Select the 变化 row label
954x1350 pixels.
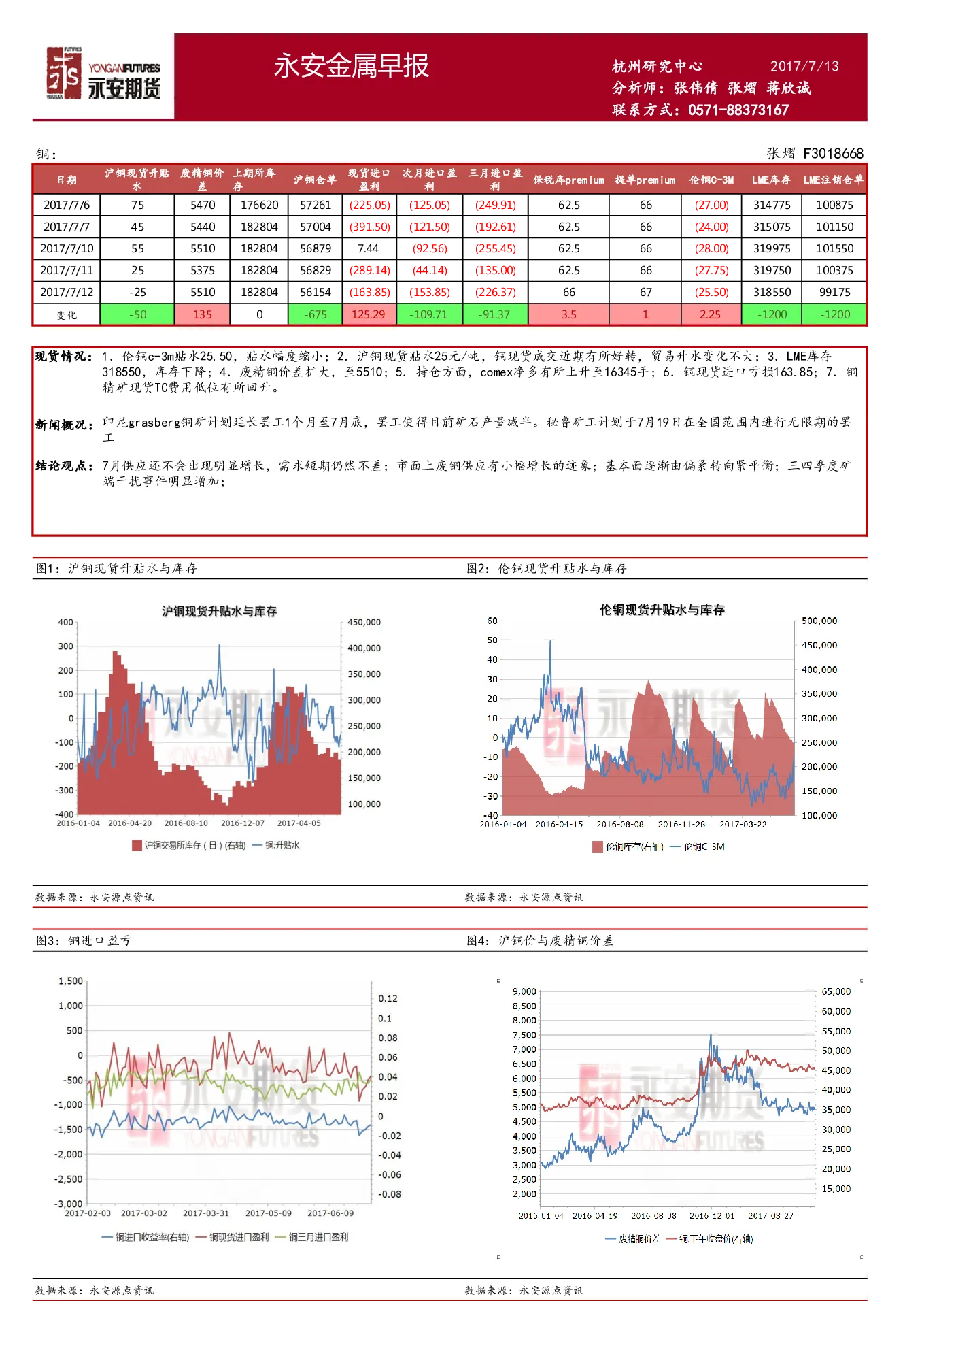point(67,315)
